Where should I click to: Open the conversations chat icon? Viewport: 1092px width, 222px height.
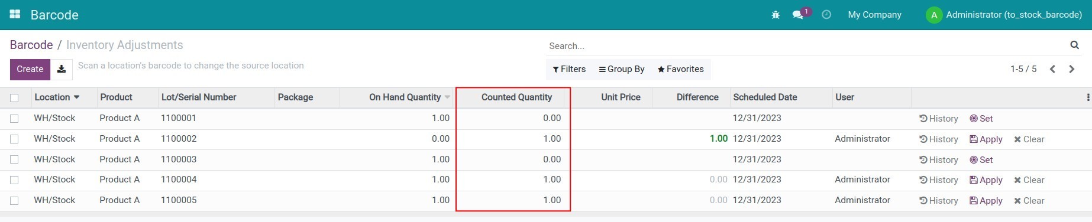point(798,15)
